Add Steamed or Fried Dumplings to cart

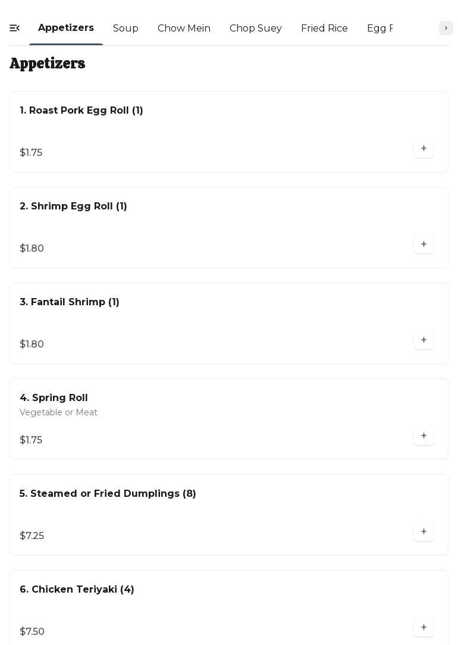(x=424, y=532)
